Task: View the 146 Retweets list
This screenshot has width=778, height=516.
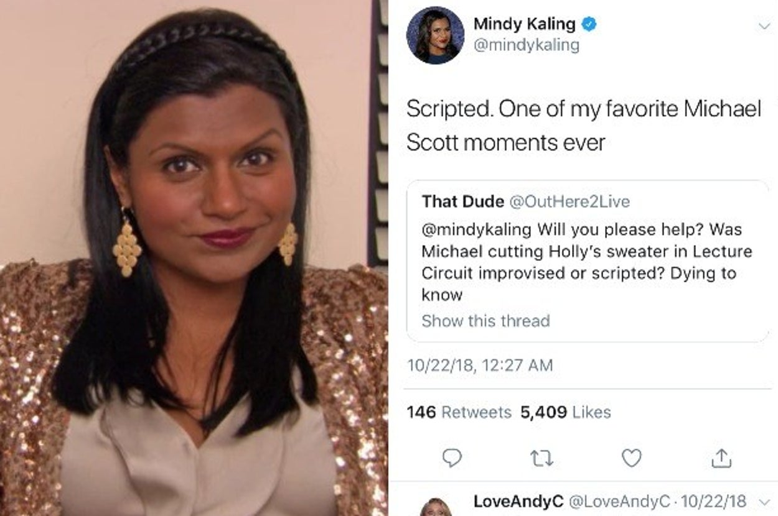Action: (x=459, y=412)
